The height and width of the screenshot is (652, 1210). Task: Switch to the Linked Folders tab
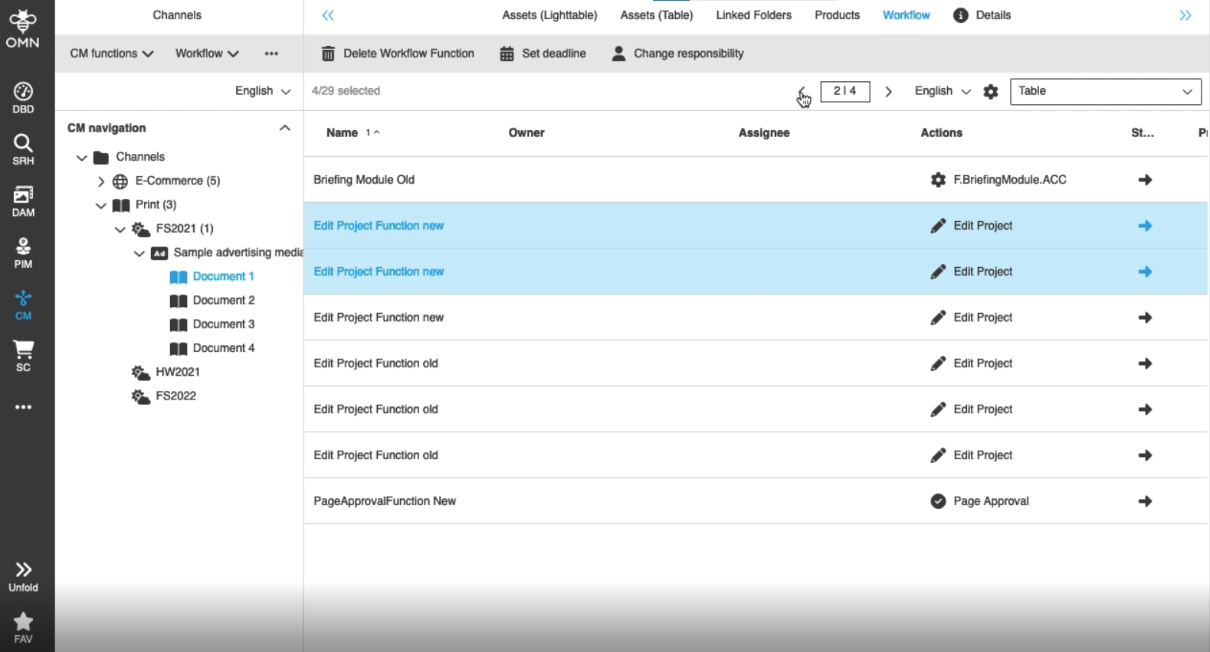[753, 15]
